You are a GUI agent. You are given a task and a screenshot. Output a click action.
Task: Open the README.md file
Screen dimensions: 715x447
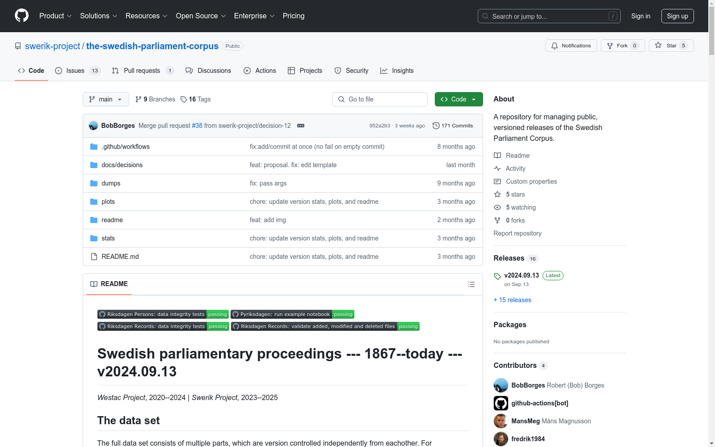click(x=120, y=257)
